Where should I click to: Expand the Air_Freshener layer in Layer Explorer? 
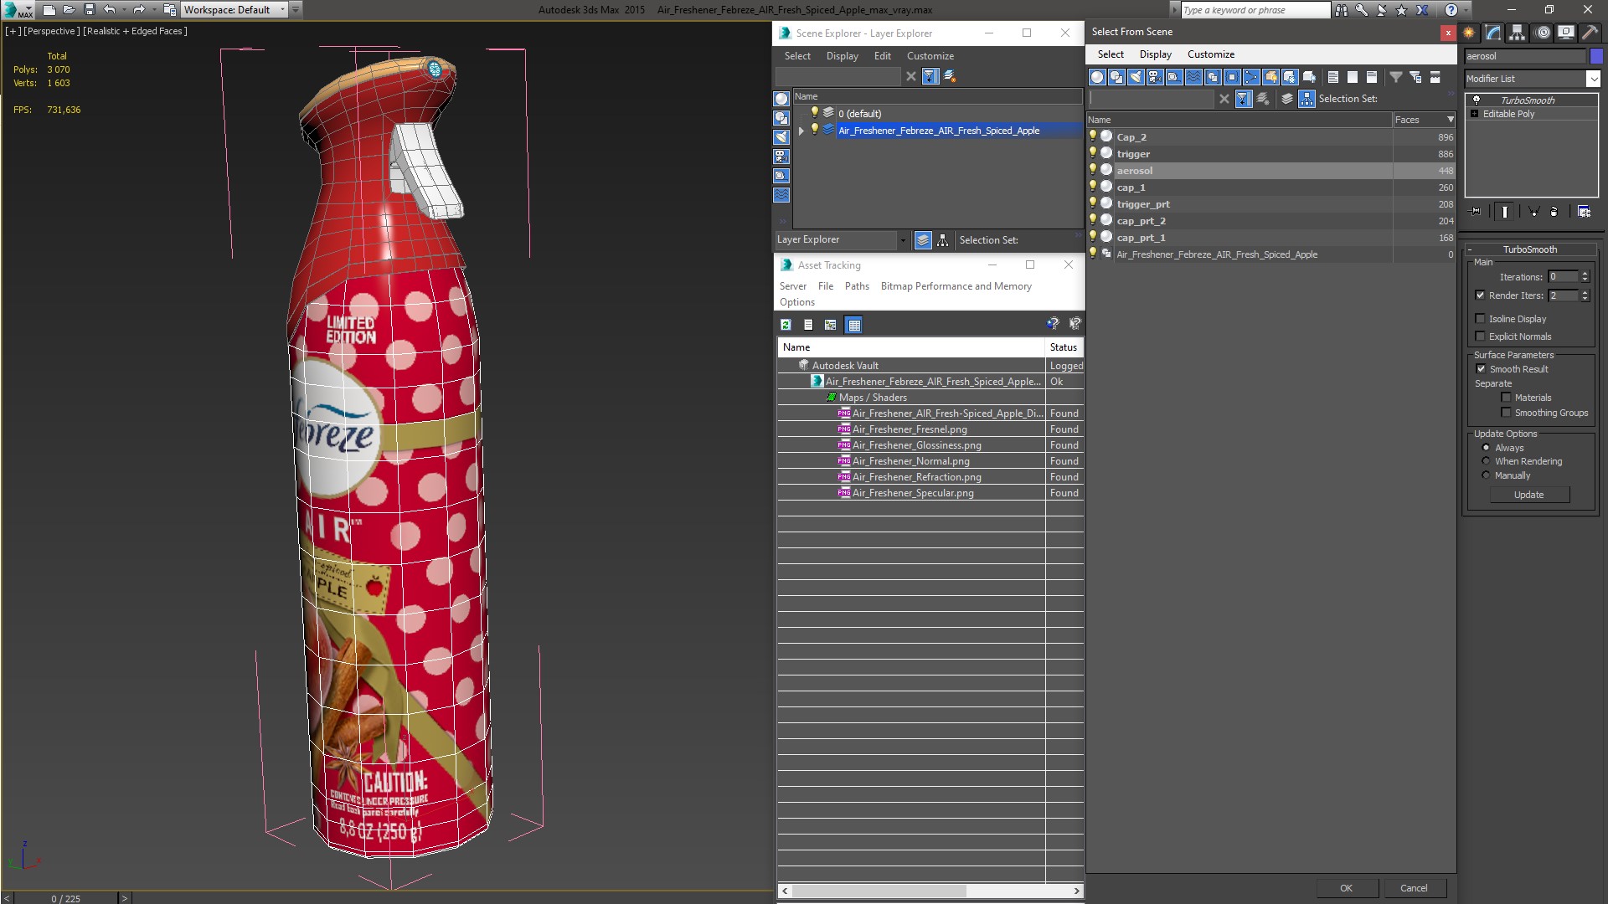pyautogui.click(x=801, y=131)
